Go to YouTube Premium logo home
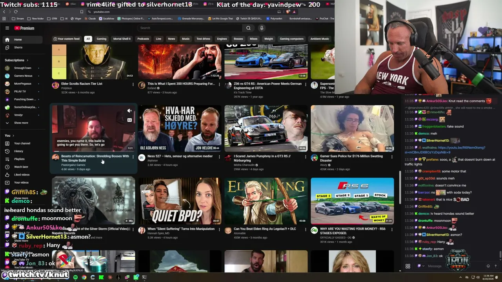The width and height of the screenshot is (502, 282). pos(24,28)
